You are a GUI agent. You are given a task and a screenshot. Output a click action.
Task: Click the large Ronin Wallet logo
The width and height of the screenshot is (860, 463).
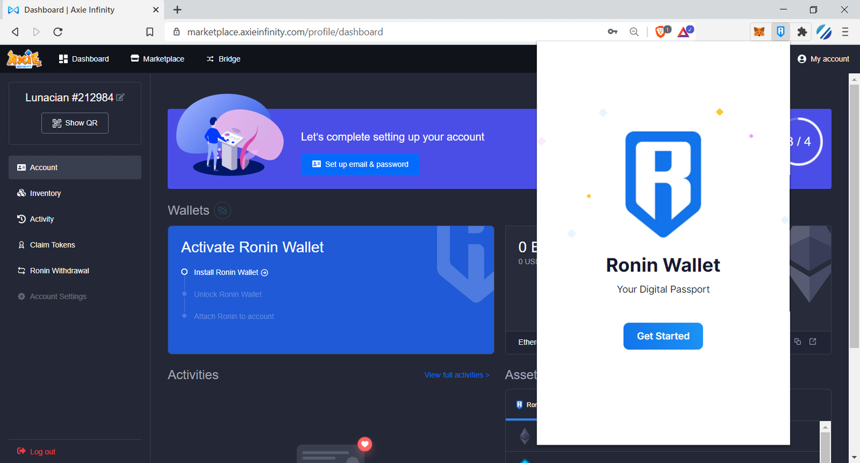point(663,184)
